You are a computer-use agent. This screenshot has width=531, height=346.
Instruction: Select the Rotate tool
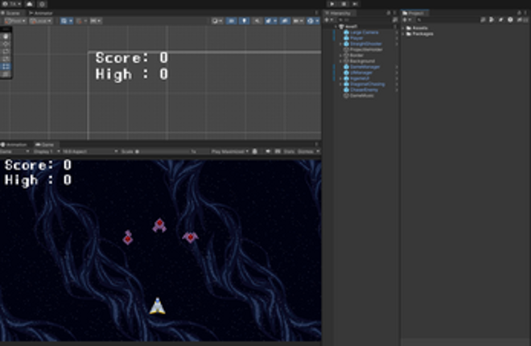click(x=6, y=51)
